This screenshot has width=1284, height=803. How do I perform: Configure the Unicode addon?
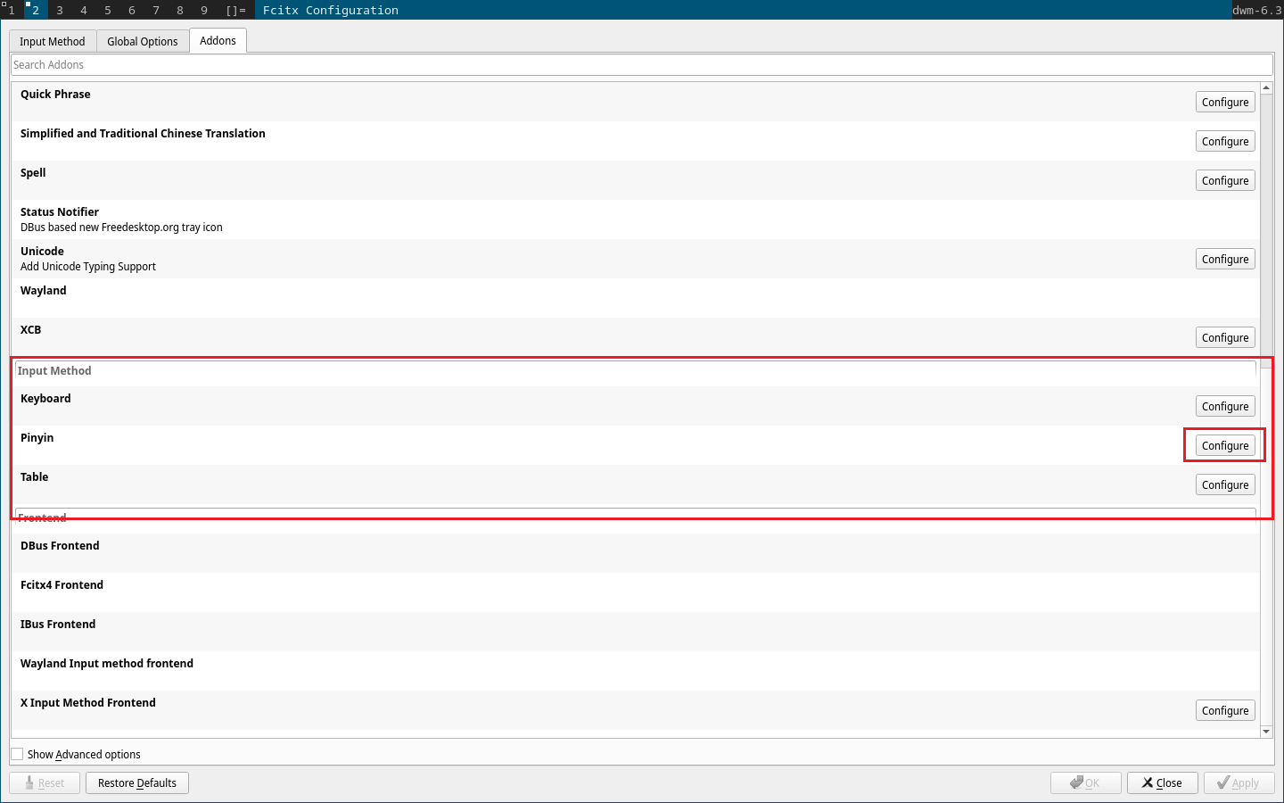(1225, 260)
